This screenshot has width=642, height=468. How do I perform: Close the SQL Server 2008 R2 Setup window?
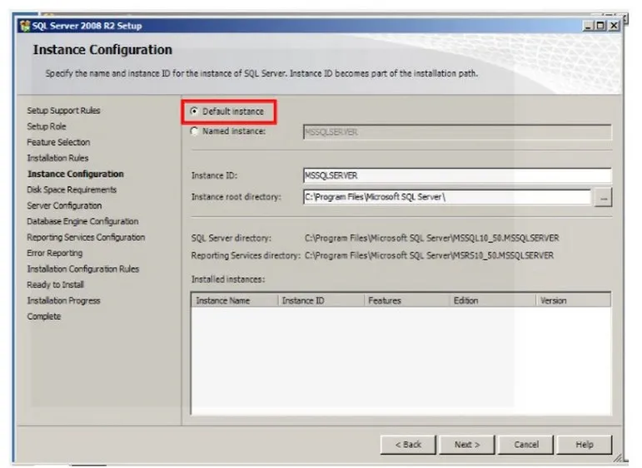point(614,26)
